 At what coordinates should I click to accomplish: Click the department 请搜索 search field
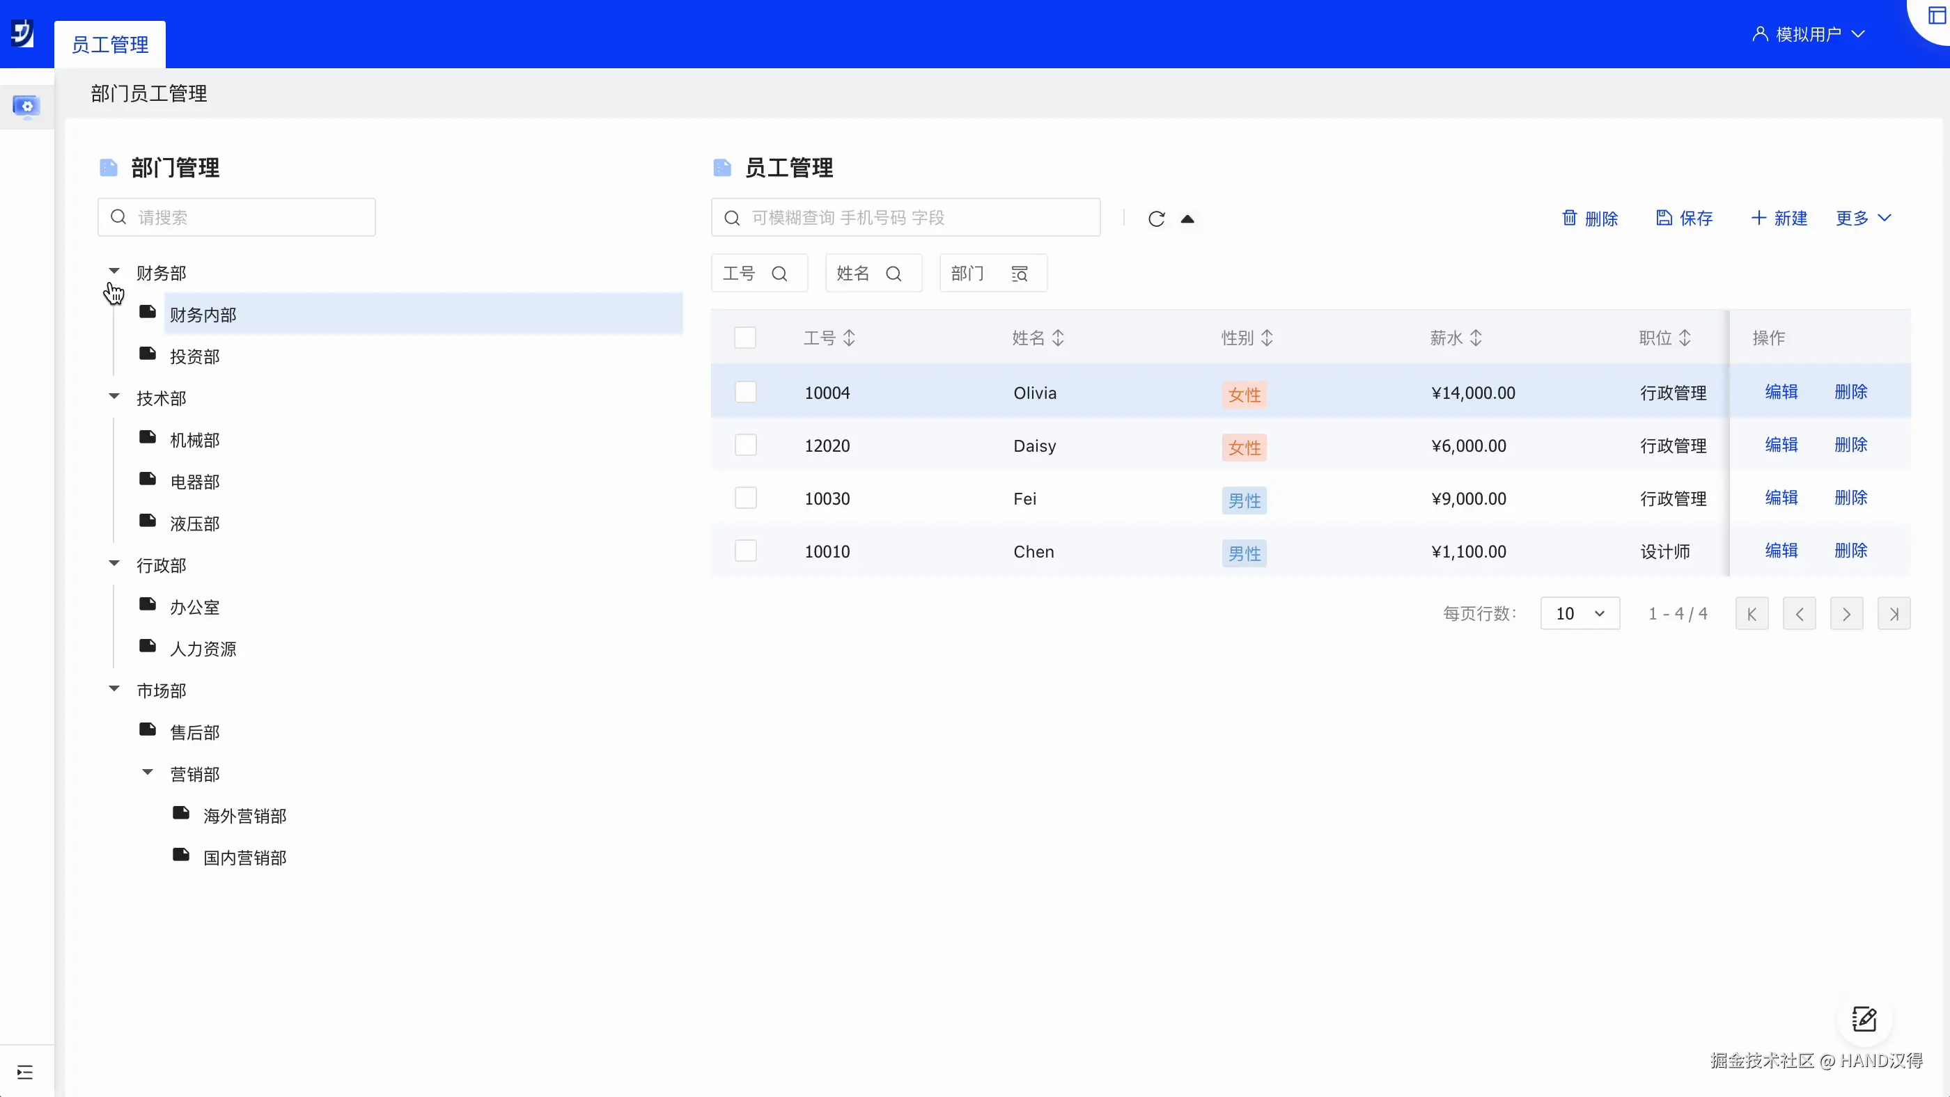click(237, 218)
